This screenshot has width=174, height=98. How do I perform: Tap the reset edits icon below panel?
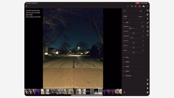click(125, 92)
